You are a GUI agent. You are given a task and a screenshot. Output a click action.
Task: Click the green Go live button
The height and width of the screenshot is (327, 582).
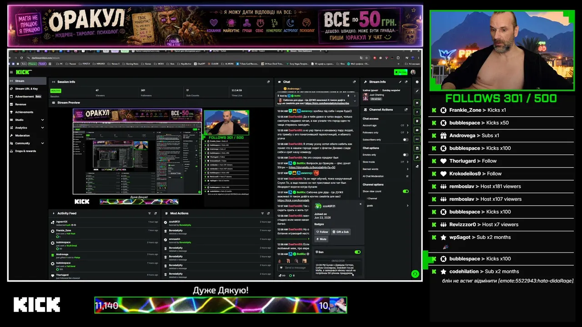pyautogui.click(x=401, y=72)
